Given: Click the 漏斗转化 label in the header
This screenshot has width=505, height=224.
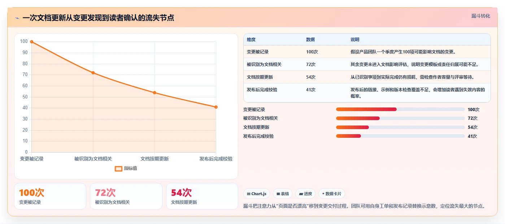Looking at the screenshot, I should point(480,16).
